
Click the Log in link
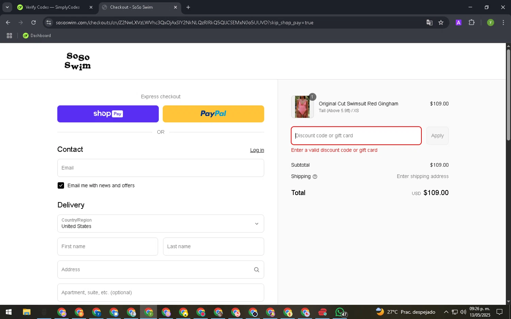tap(257, 150)
